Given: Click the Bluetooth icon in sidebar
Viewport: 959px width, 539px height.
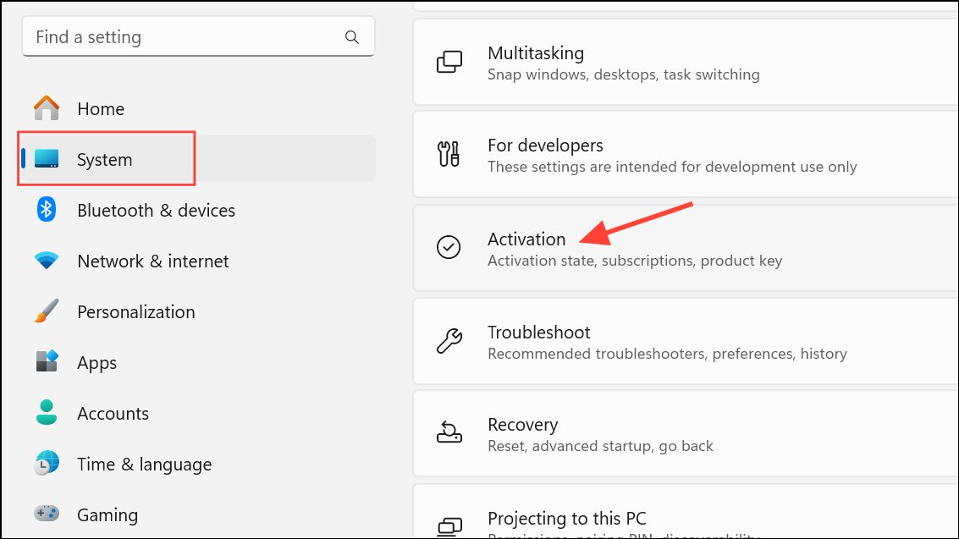Looking at the screenshot, I should 46,210.
